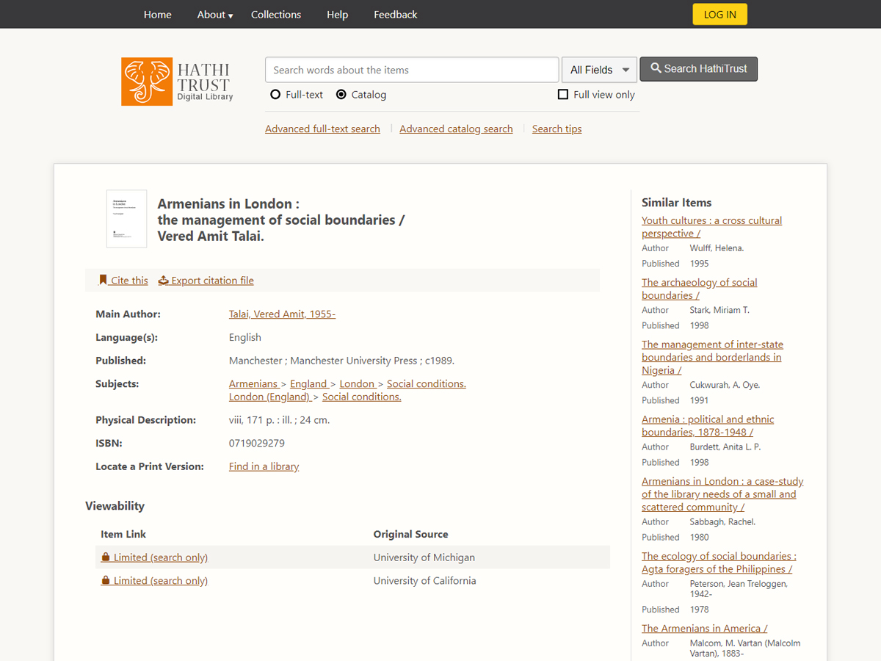The height and width of the screenshot is (661, 881).
Task: Open the book cover thumbnail
Action: point(126,219)
